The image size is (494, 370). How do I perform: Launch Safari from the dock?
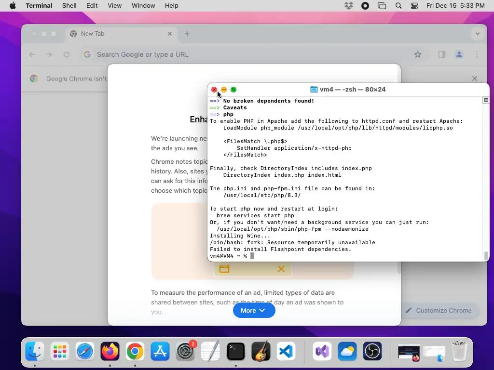coord(85,351)
